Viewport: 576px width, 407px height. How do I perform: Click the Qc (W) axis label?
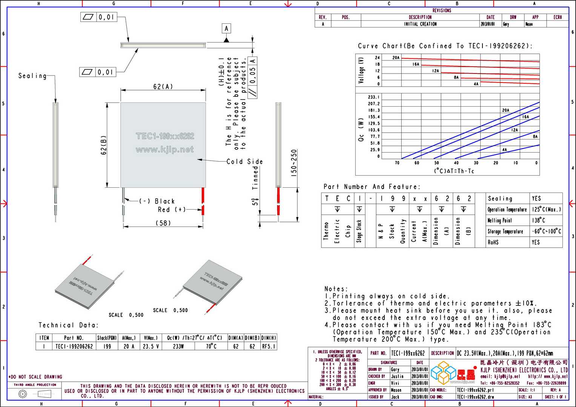361,130
